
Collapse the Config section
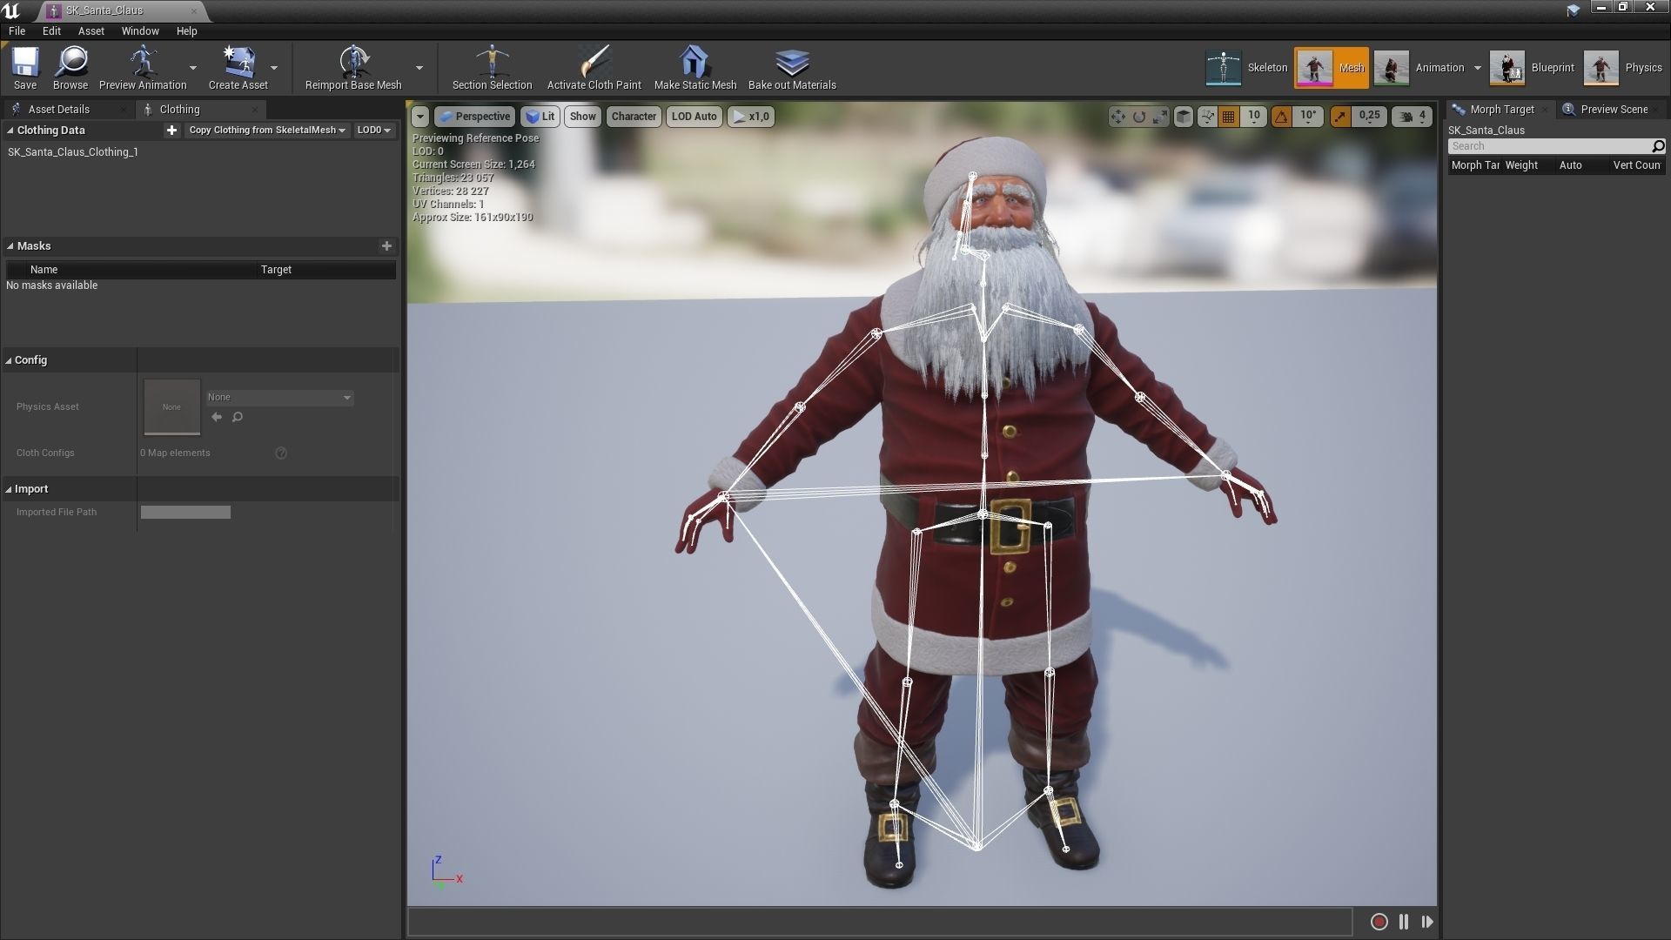click(x=9, y=360)
